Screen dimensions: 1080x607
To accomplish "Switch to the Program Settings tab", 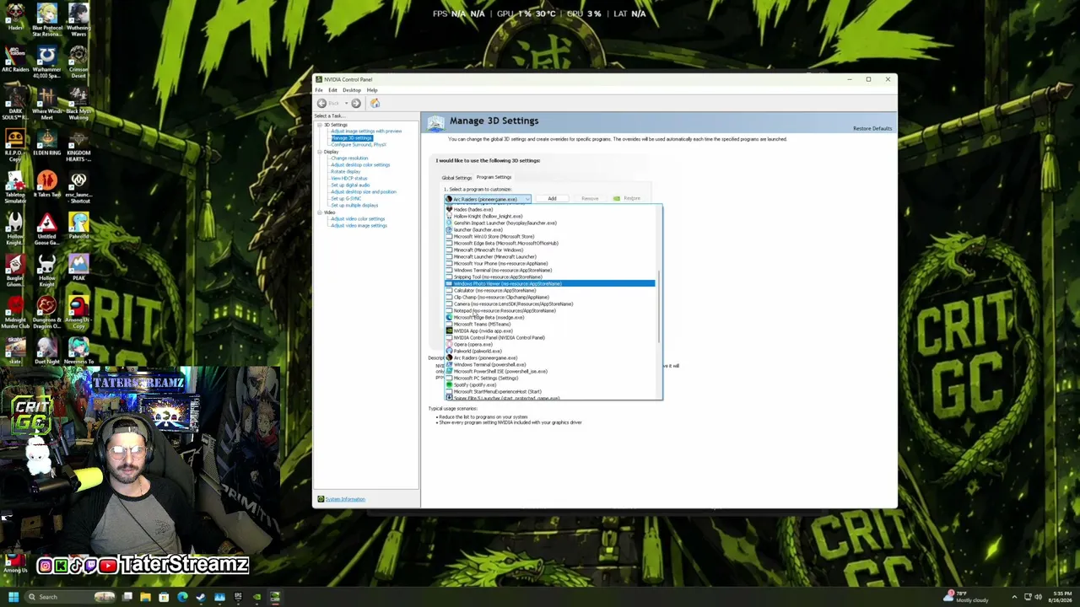I will (x=494, y=177).
